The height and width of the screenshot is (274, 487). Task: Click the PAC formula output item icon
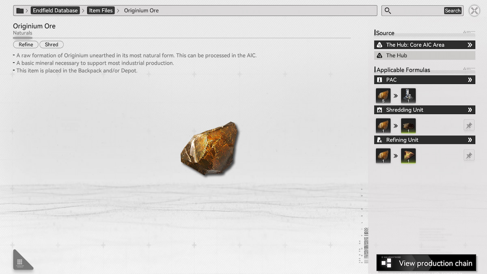(x=408, y=96)
